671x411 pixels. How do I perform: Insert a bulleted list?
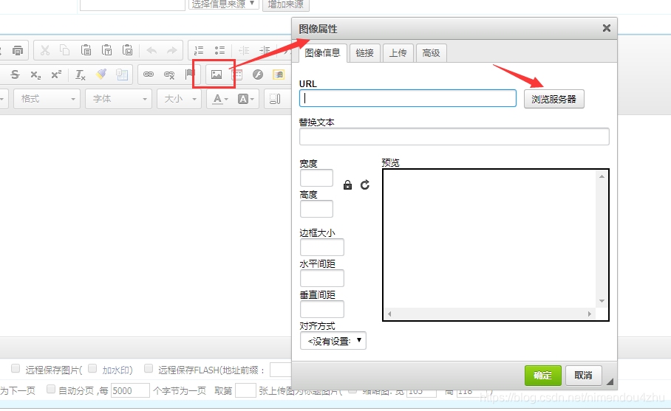(x=220, y=51)
